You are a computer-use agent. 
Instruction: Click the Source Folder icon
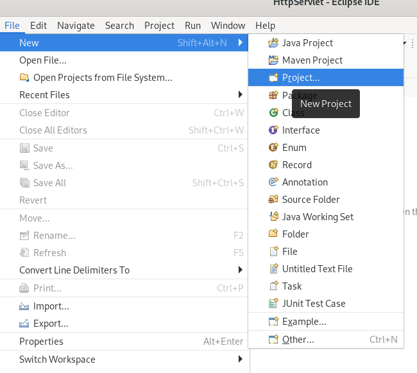point(273,199)
